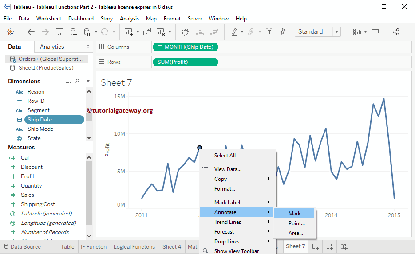Click the Tableau start page logo icon
415x254 pixels.
pyautogui.click(x=11, y=32)
